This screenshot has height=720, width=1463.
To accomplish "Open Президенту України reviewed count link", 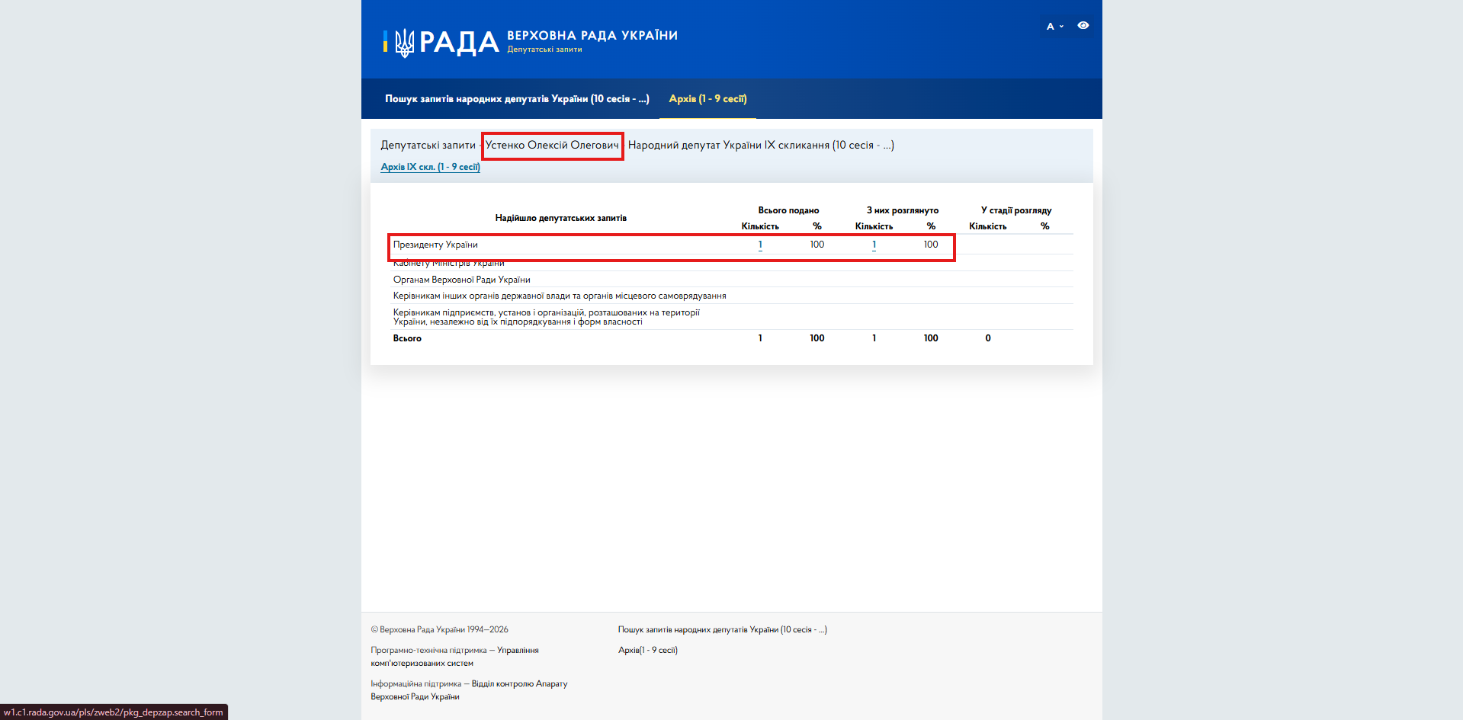I will (x=874, y=245).
